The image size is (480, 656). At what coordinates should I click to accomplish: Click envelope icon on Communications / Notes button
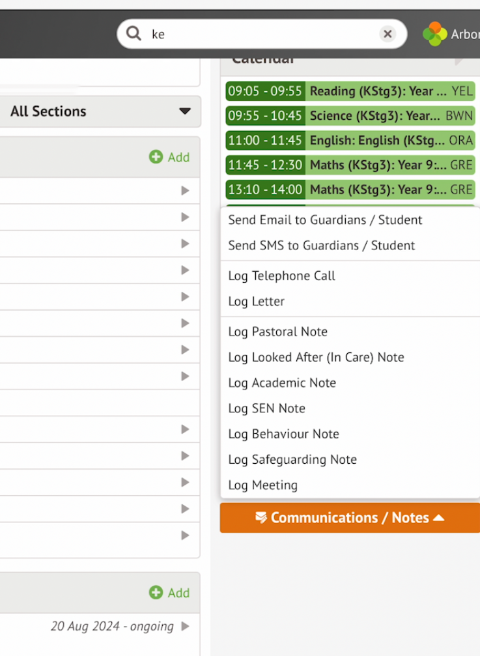click(x=261, y=517)
